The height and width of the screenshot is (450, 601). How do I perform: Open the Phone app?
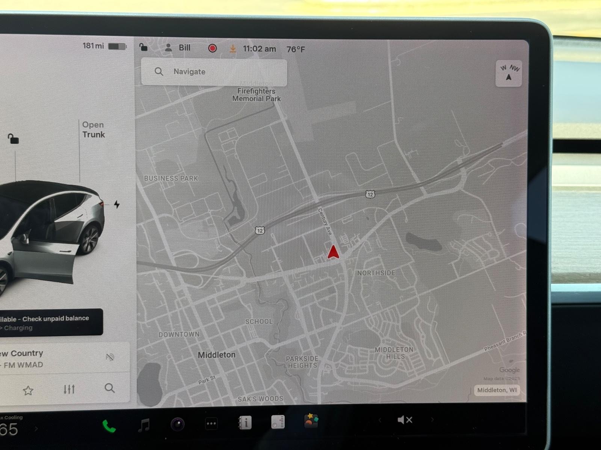coord(109,426)
